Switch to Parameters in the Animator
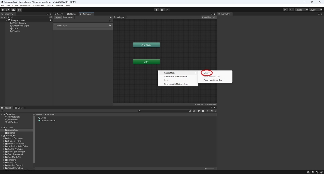 (x=68, y=17)
